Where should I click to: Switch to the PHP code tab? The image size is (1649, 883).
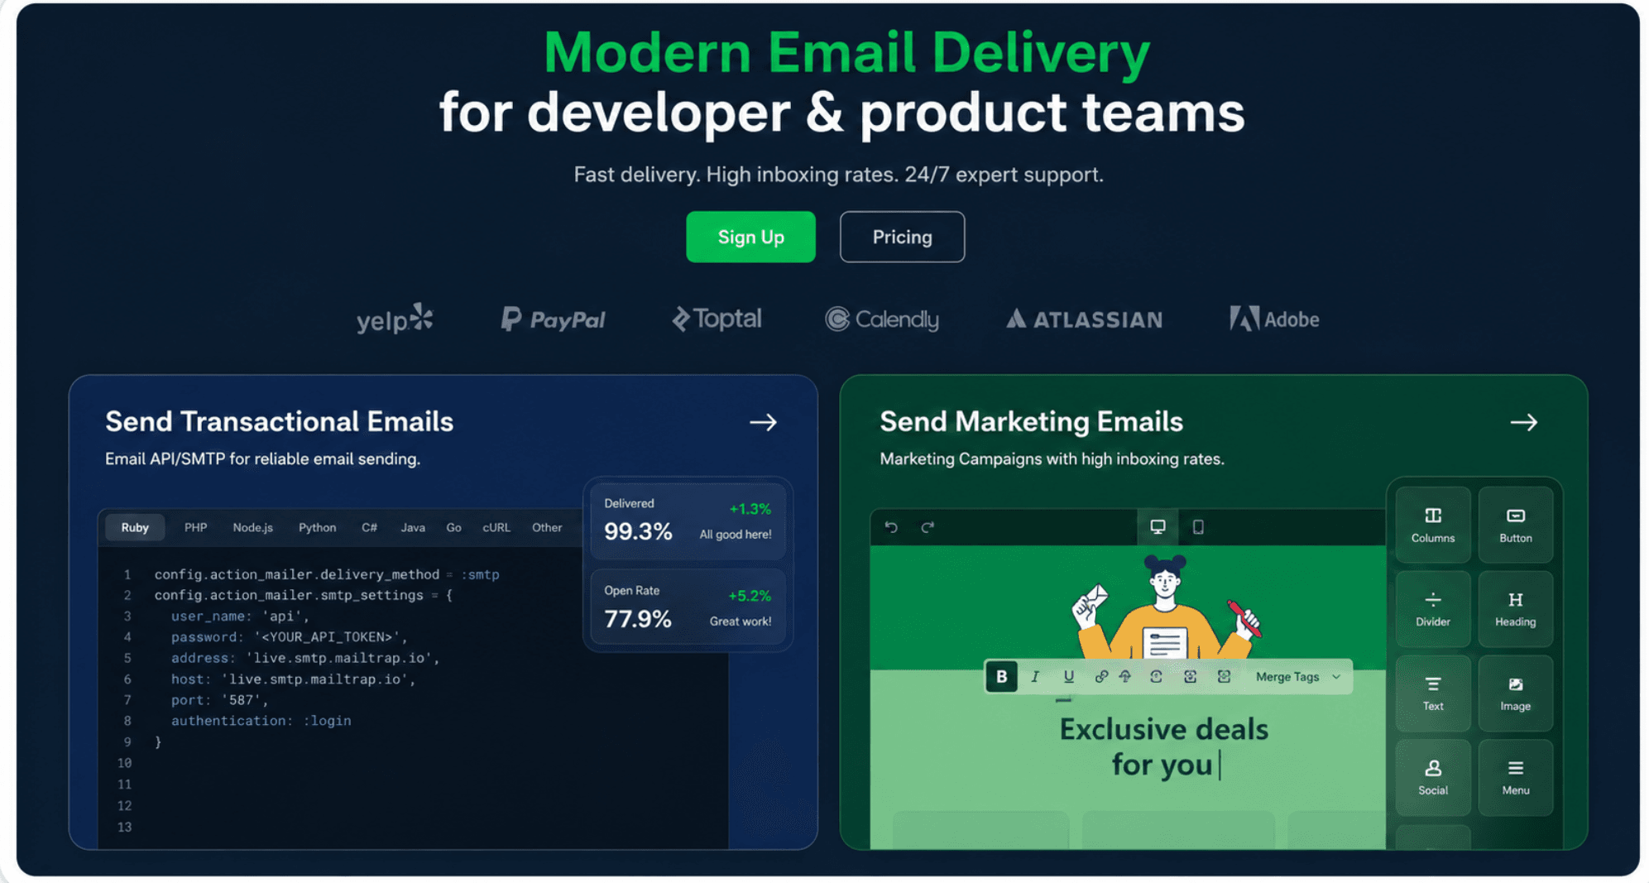pos(195,527)
